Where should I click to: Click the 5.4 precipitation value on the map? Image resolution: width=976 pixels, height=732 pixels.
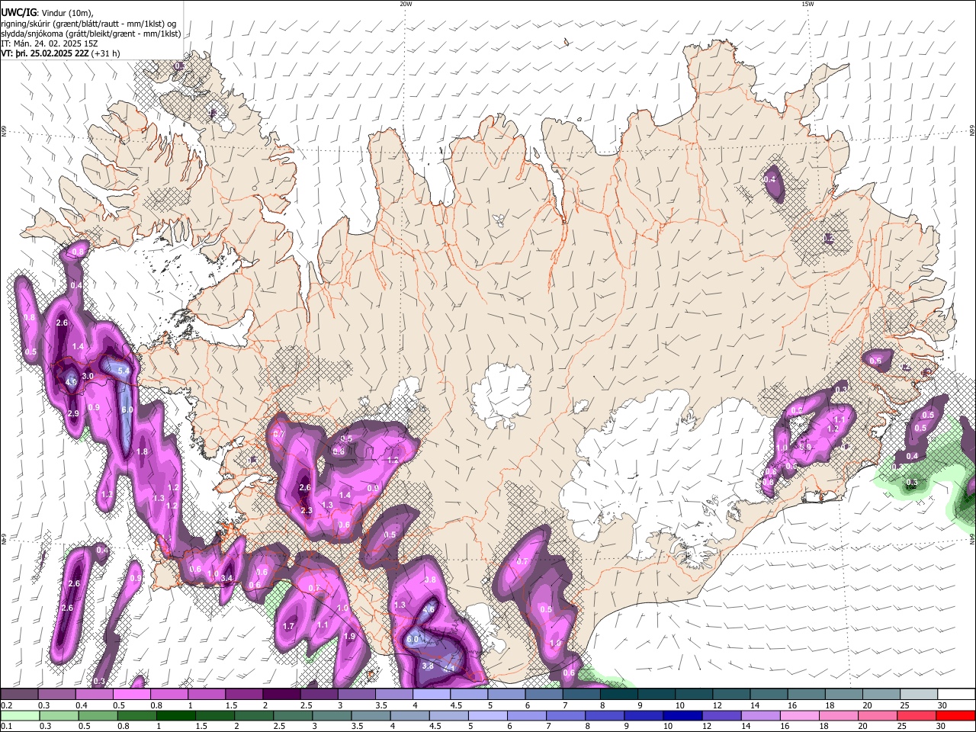pos(124,371)
